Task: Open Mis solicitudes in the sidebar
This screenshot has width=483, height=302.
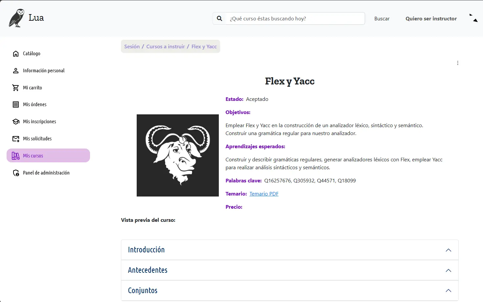Action: [x=48, y=139]
